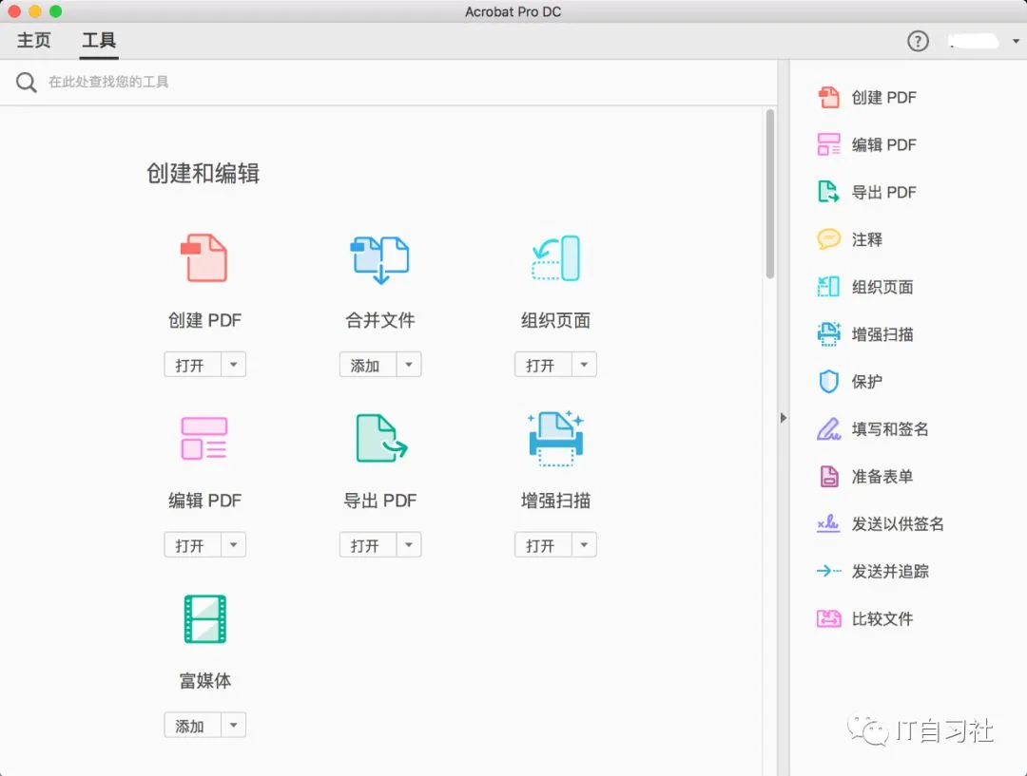Select 编辑 PDF icon in right sidebar

828,144
